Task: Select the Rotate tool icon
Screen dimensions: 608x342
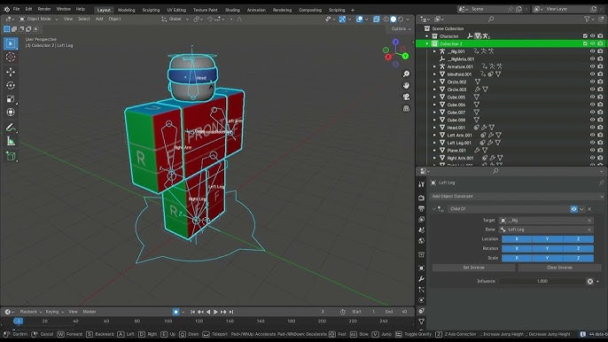Action: [11, 85]
